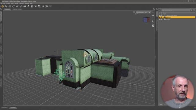The image size is (196, 110).
Task: Open the Edit menu
Action: click(x=4, y=3)
